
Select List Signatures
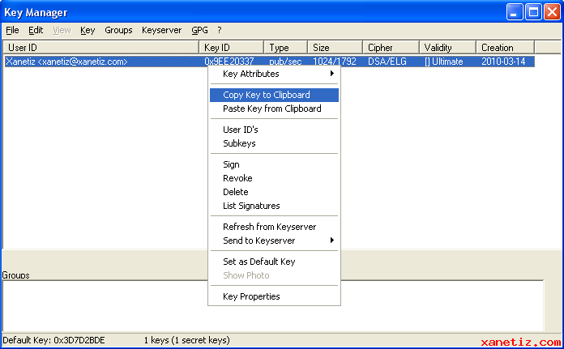click(274, 206)
